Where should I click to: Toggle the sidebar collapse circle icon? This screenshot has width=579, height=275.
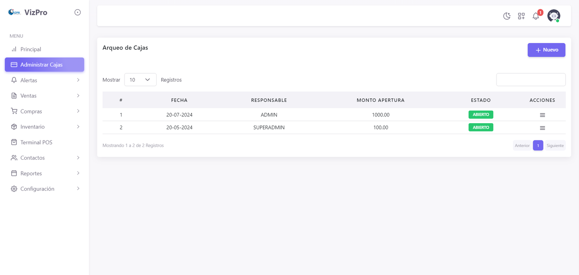click(x=77, y=12)
